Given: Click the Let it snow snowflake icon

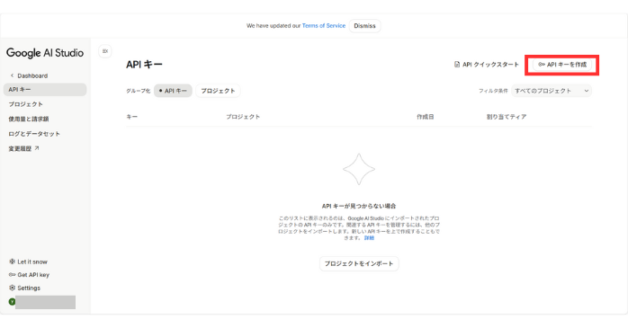Looking at the screenshot, I should pos(12,262).
